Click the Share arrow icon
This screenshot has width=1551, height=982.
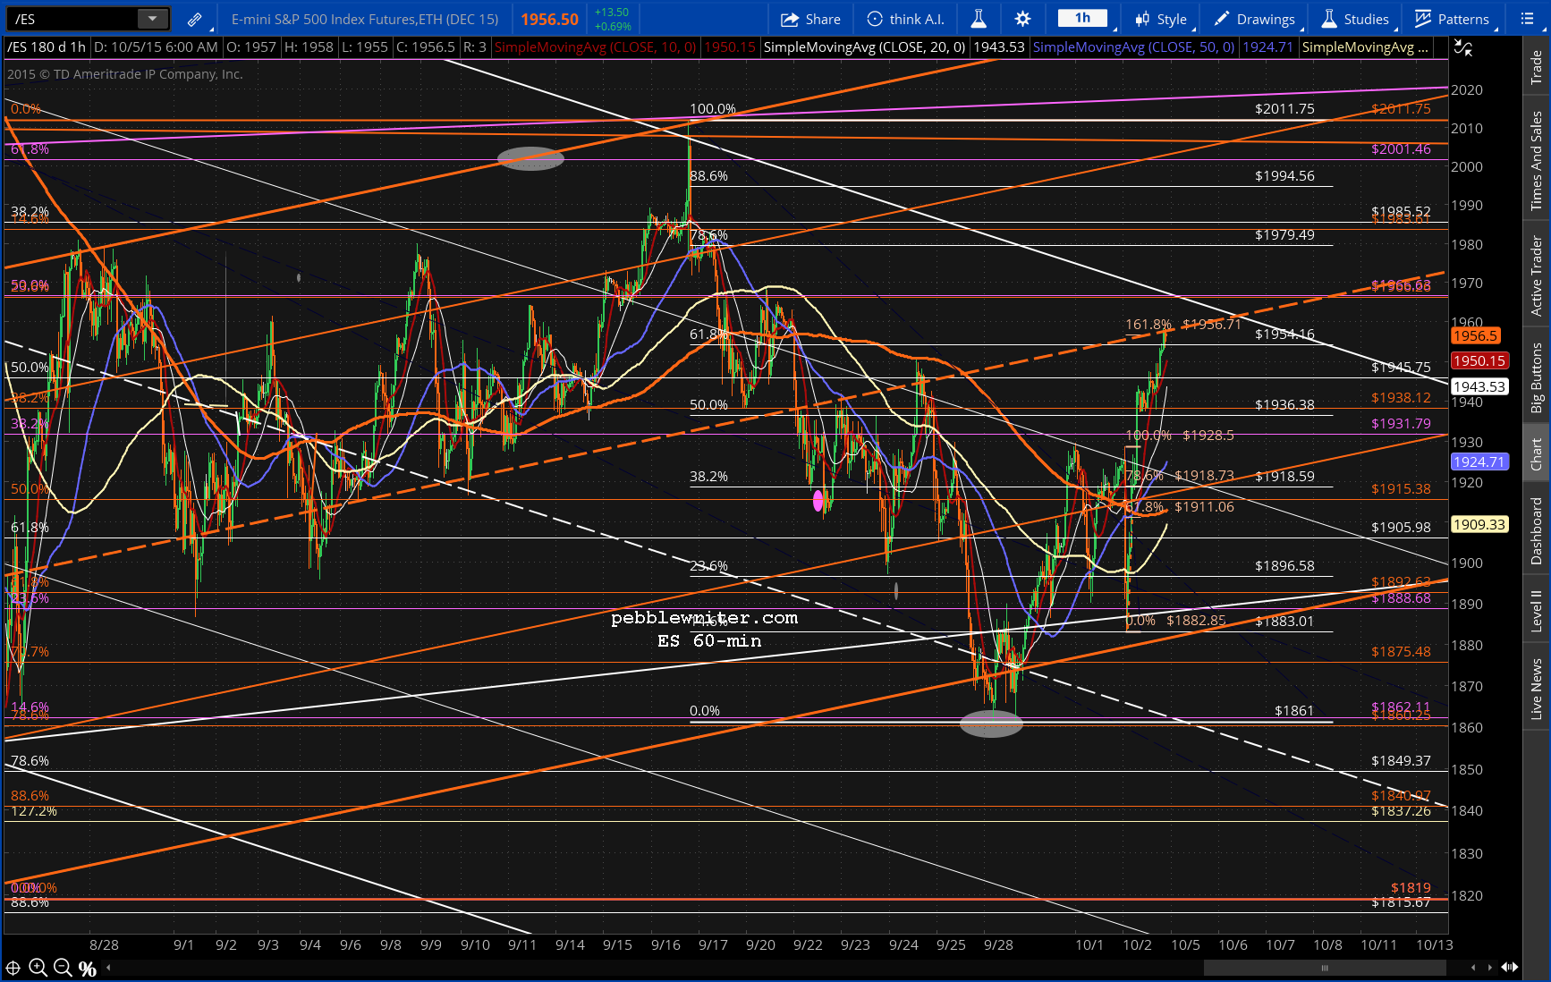[x=789, y=19]
